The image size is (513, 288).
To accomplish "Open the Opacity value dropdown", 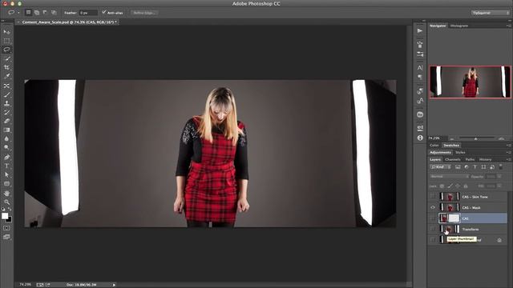I will 499,176.
